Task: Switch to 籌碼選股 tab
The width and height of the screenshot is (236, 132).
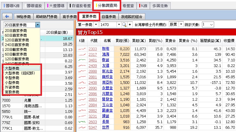Action: pyautogui.click(x=33, y=6)
